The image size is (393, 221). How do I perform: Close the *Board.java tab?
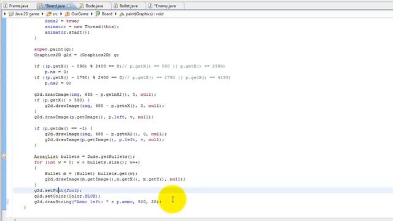(69, 6)
